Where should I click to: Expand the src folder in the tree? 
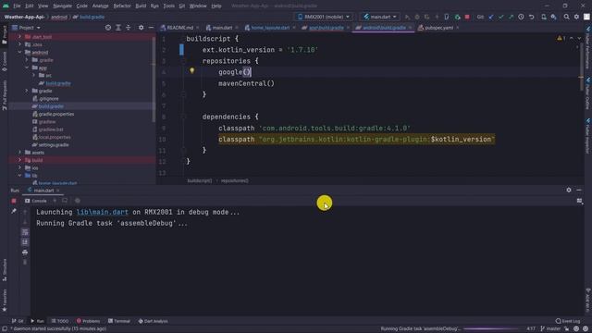34,76
